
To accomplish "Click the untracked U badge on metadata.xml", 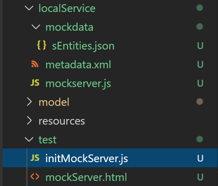I will [200, 64].
